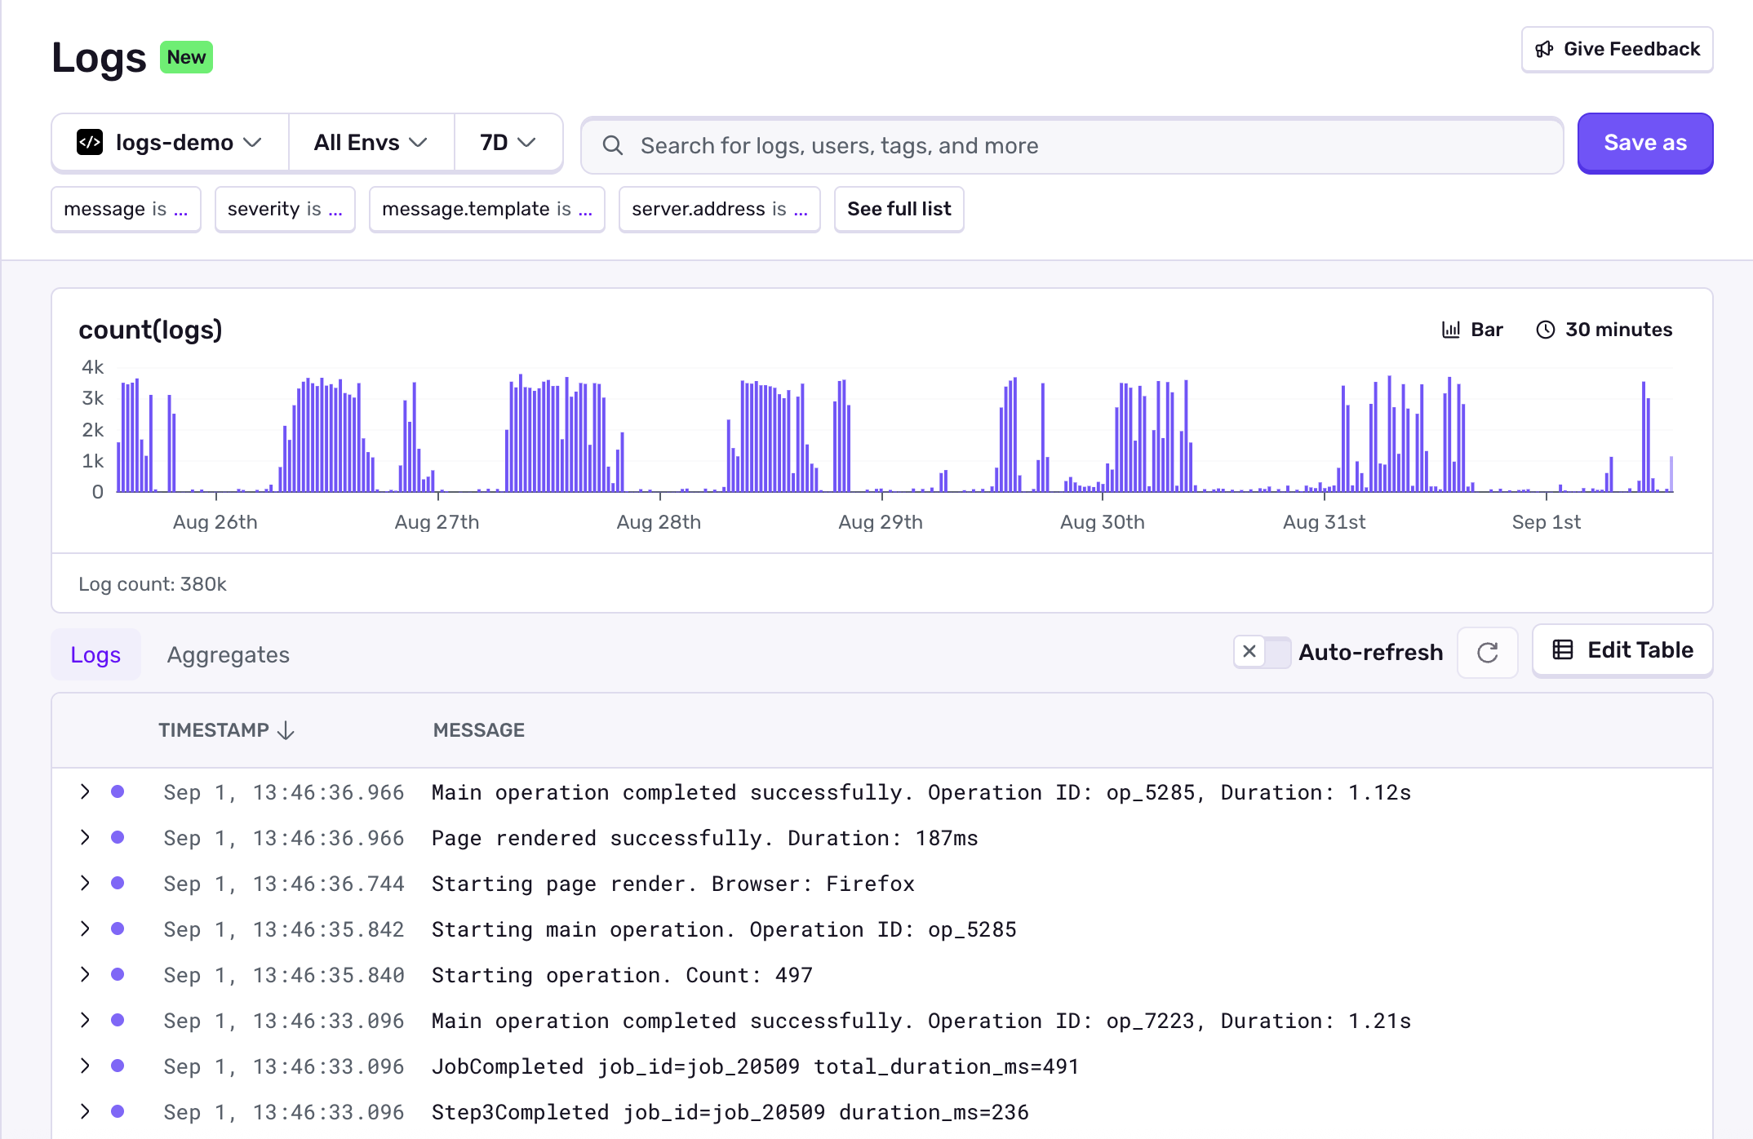This screenshot has width=1753, height=1139.
Task: Click See full list of filters
Action: pyautogui.click(x=899, y=209)
